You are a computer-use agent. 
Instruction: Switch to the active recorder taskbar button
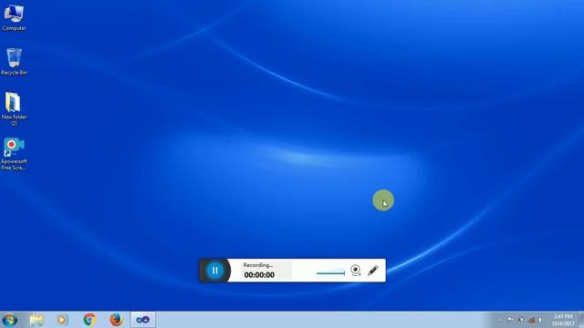click(142, 320)
